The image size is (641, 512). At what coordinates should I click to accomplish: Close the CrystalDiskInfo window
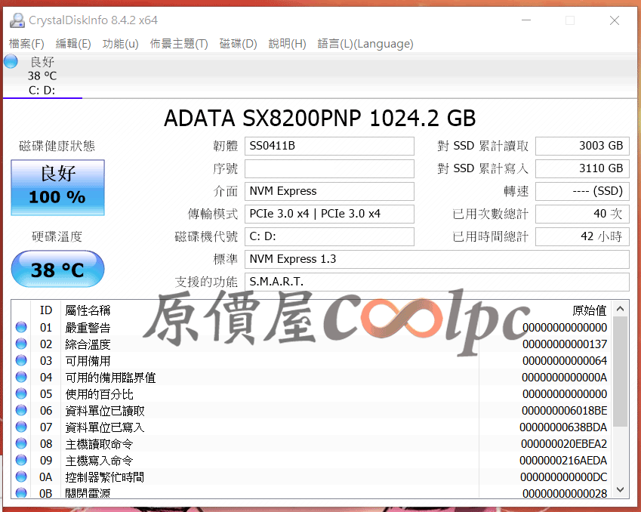[x=614, y=20]
